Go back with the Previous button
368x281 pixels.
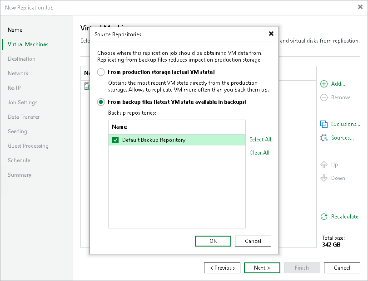[222, 268]
